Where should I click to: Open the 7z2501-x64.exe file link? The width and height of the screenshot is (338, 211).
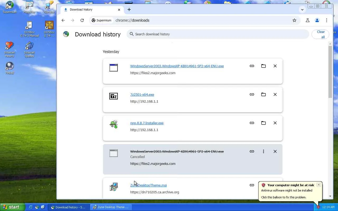142,95
